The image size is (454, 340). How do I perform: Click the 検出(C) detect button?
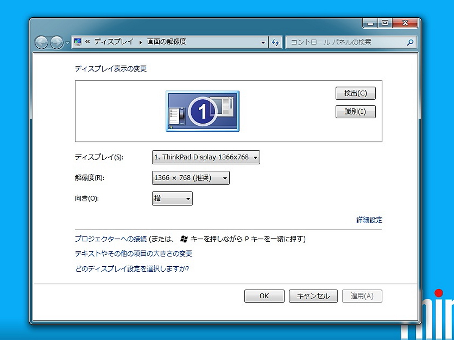[356, 93]
